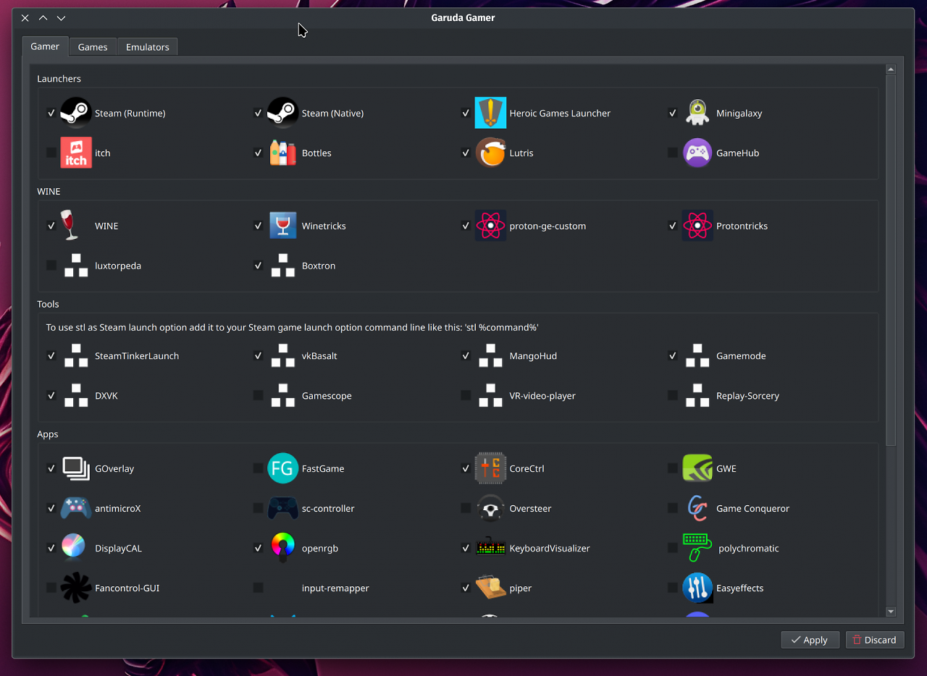The height and width of the screenshot is (676, 927).
Task: Uncheck the vkBasalt checkbox
Action: 259,355
